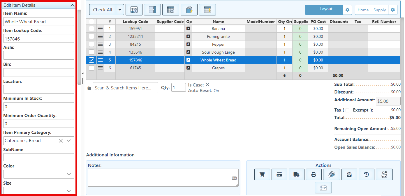Viewport: 405px width, 196px height.
Task: Check the Banana row checkbox
Action: click(91, 29)
